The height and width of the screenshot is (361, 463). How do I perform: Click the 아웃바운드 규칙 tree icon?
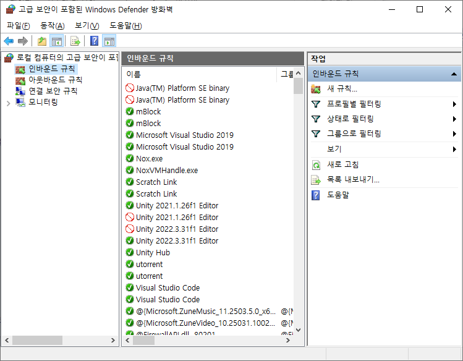point(20,80)
